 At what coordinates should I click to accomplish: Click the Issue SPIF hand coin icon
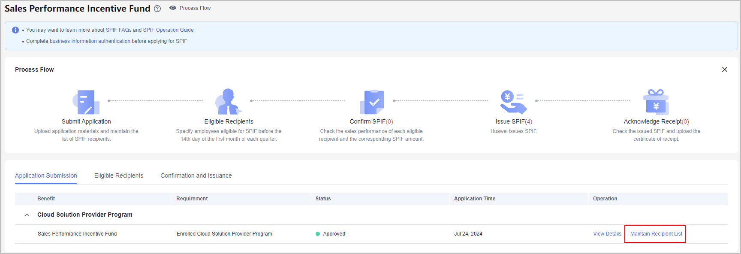tap(513, 102)
